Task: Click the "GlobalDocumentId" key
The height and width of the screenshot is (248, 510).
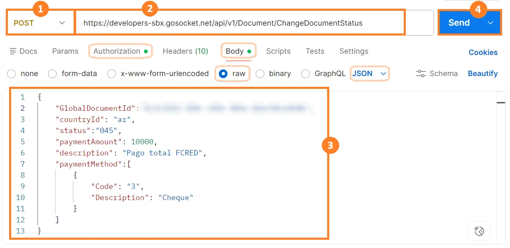Action: 96,108
